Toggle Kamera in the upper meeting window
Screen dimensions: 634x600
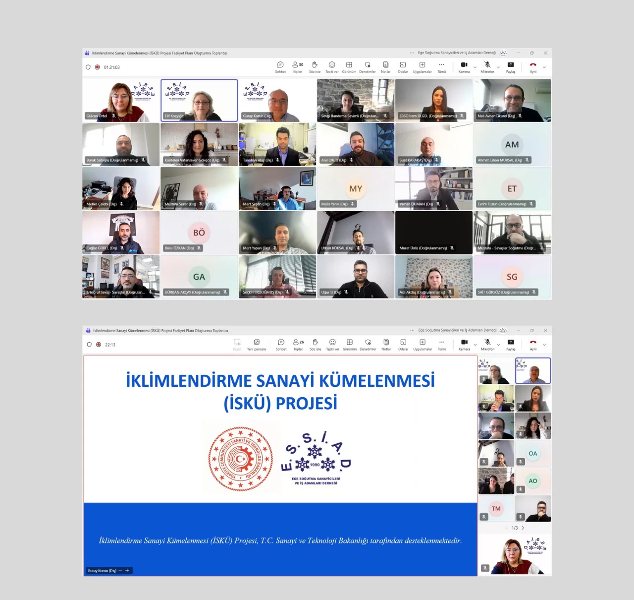click(x=464, y=67)
